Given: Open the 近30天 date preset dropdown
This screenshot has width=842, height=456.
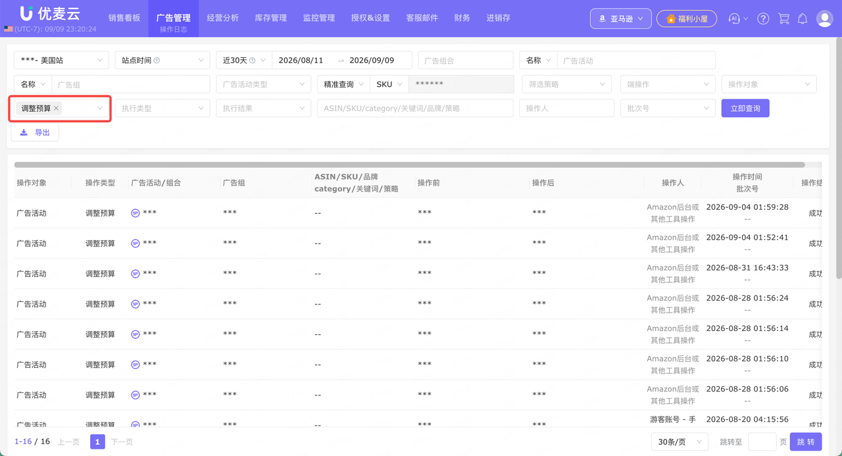Looking at the screenshot, I should (x=243, y=61).
